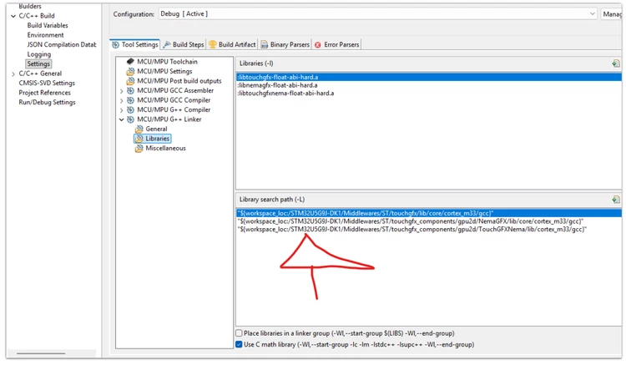
Task: Select MCU/MPU Post build outputs
Action: [x=179, y=81]
